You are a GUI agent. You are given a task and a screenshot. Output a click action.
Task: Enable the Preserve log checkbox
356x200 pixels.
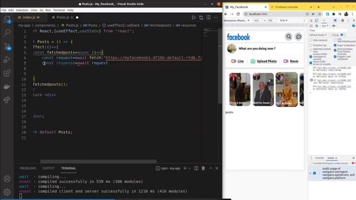311,46
